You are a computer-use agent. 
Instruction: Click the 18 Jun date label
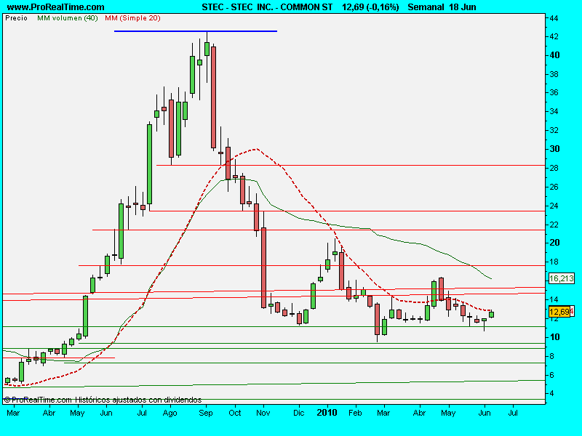[463, 7]
